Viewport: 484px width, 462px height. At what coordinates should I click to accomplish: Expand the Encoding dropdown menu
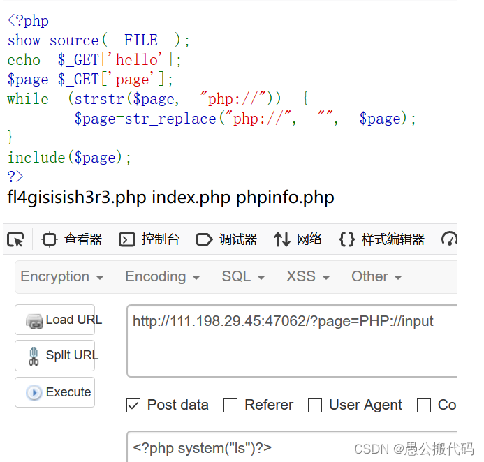163,276
